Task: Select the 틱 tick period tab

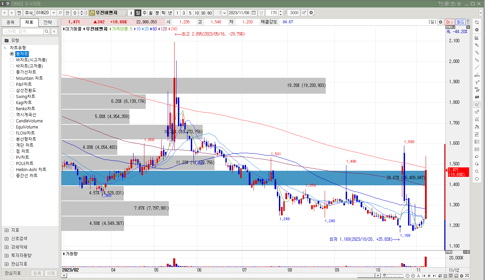Action: pos(164,13)
